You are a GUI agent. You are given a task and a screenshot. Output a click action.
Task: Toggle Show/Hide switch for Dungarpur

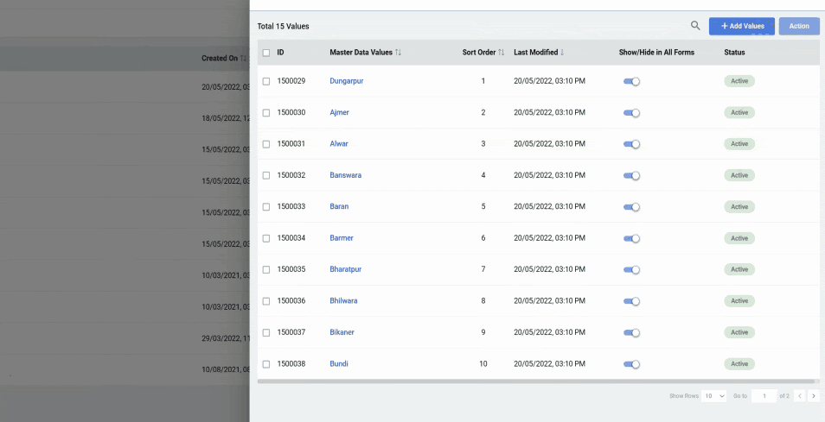pos(631,81)
